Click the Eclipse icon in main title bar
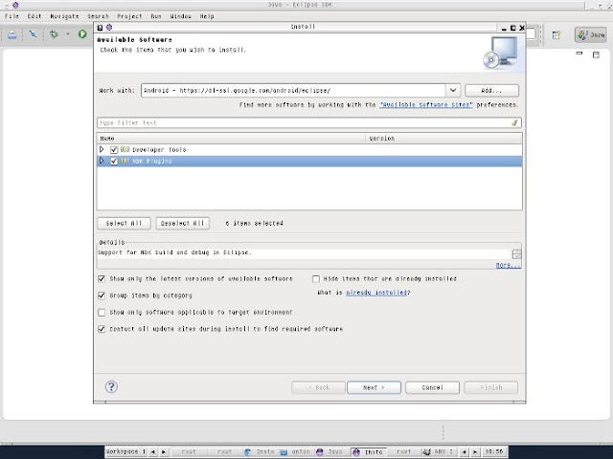The height and width of the screenshot is (459, 613). point(15,5)
